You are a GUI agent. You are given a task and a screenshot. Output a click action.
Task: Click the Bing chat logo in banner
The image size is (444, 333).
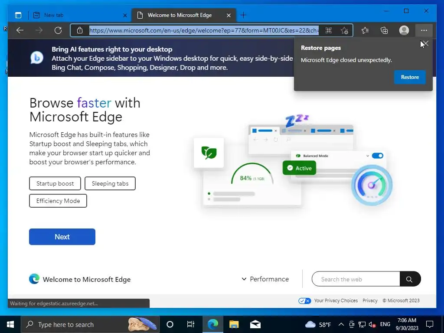(37, 58)
